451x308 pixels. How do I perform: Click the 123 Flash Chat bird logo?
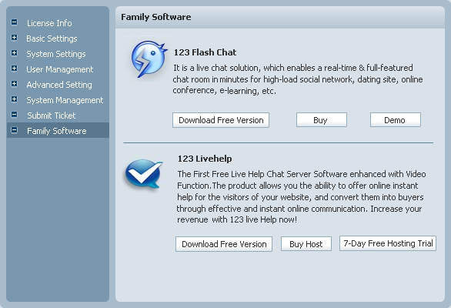[x=149, y=59]
